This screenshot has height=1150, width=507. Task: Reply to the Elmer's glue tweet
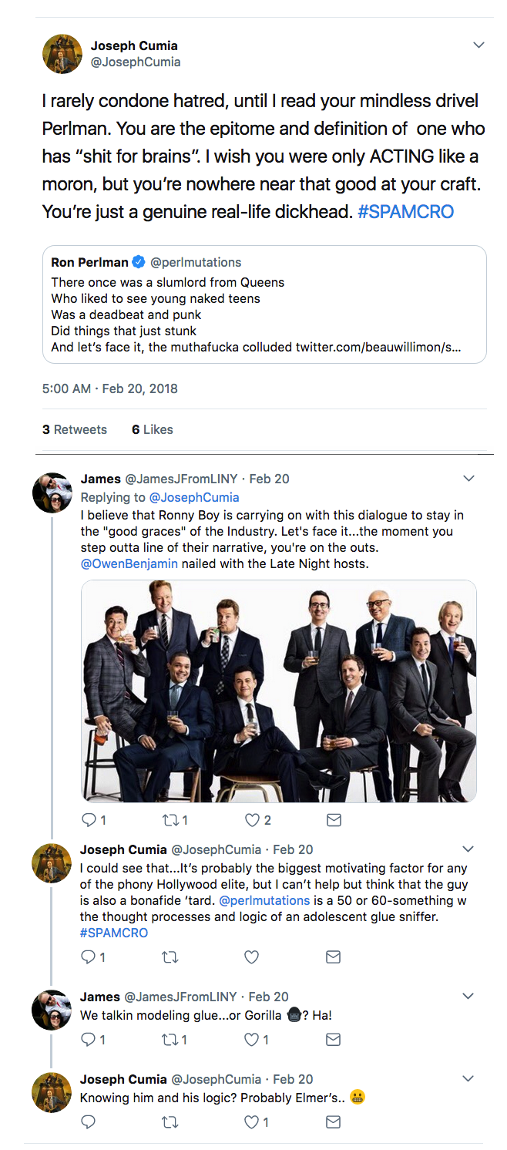pyautogui.click(x=88, y=1122)
